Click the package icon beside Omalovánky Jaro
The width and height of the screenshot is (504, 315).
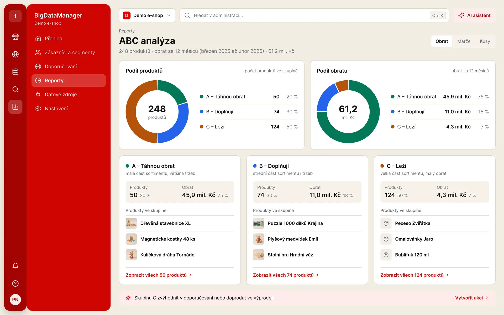[386, 239]
